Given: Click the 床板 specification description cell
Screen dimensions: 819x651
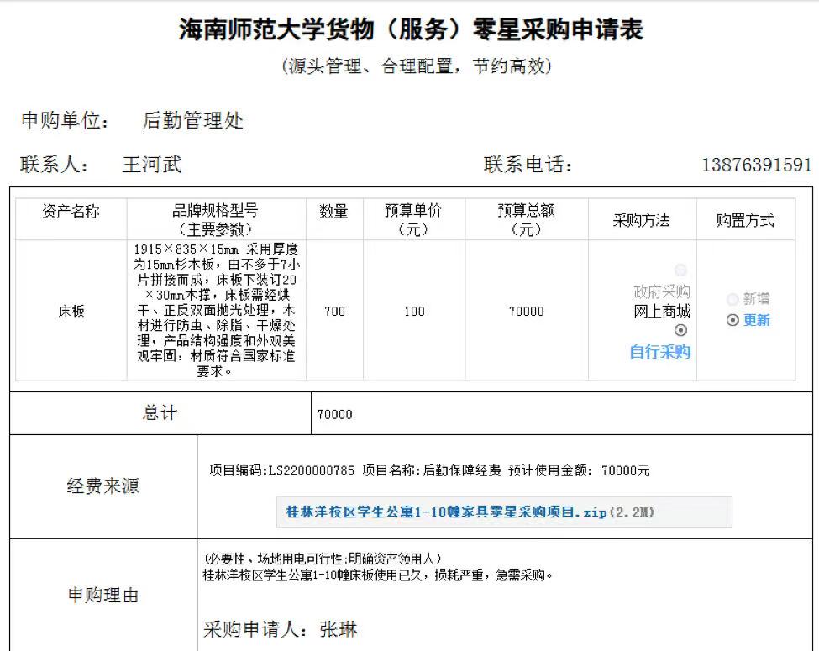Looking at the screenshot, I should click(x=216, y=310).
